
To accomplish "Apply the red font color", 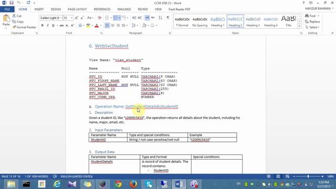I will [x=97, y=26].
